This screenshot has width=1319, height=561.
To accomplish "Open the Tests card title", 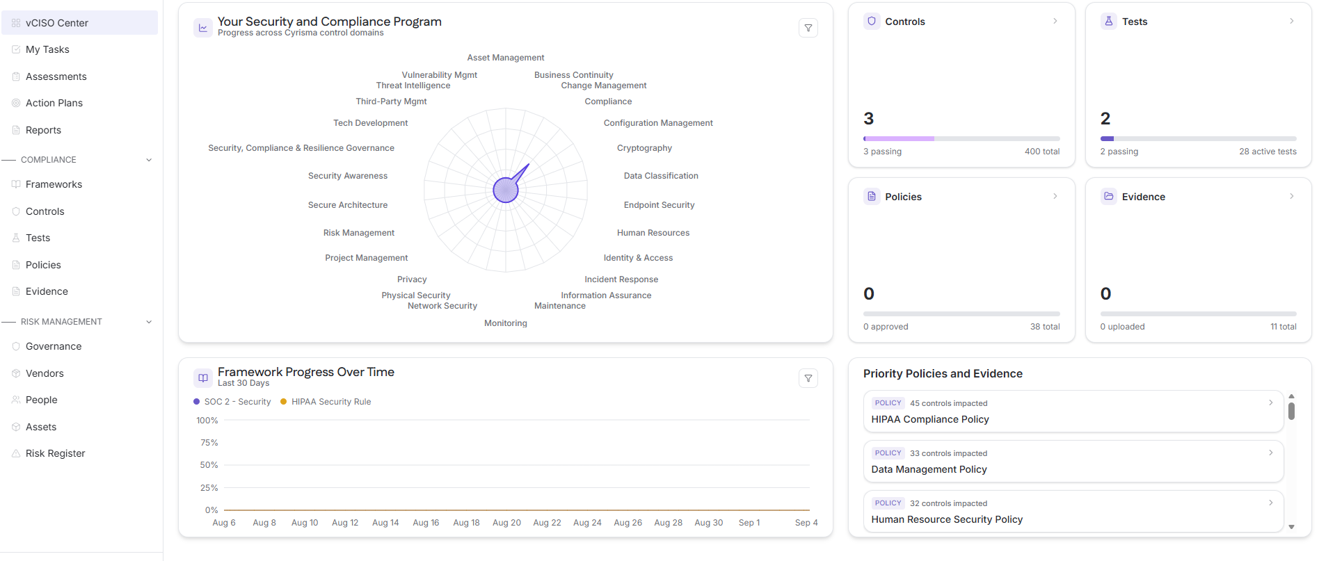I will coord(1135,22).
